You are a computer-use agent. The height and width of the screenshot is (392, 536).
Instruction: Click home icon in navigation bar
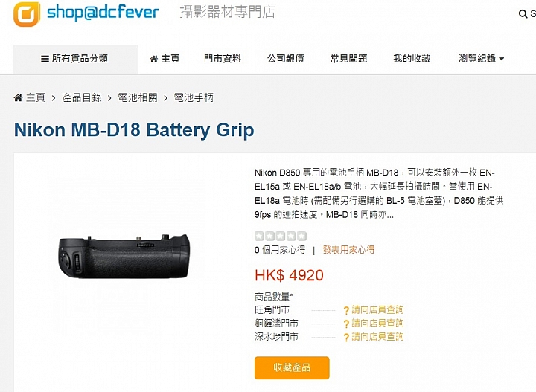pos(154,59)
